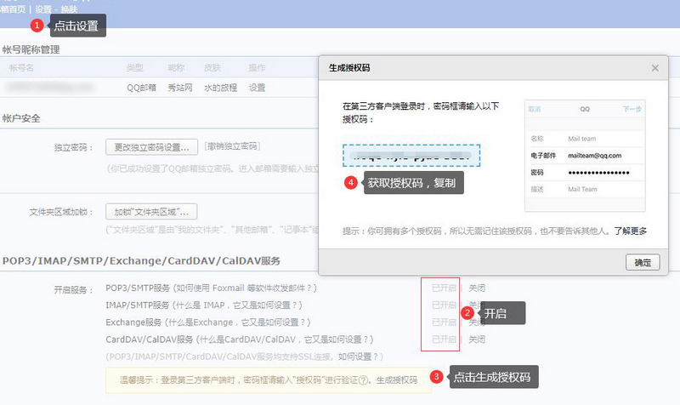
Task: Click 关闭 for POP3/SMTP service
Action: [477, 288]
